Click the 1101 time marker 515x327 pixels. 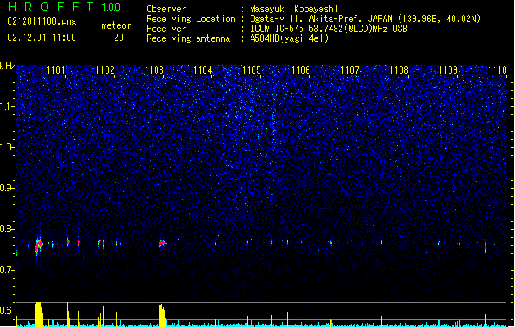(56, 69)
